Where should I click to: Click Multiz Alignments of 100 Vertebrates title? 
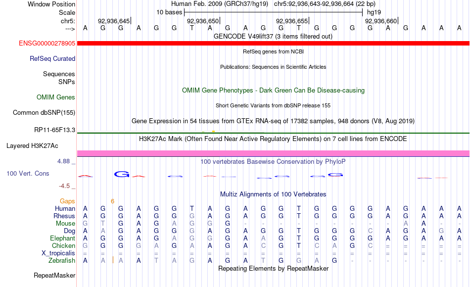(273, 194)
